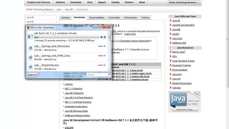Open the Training top menu
Image resolution: width=229 pixels, height=129 pixels.
pos(115,3)
